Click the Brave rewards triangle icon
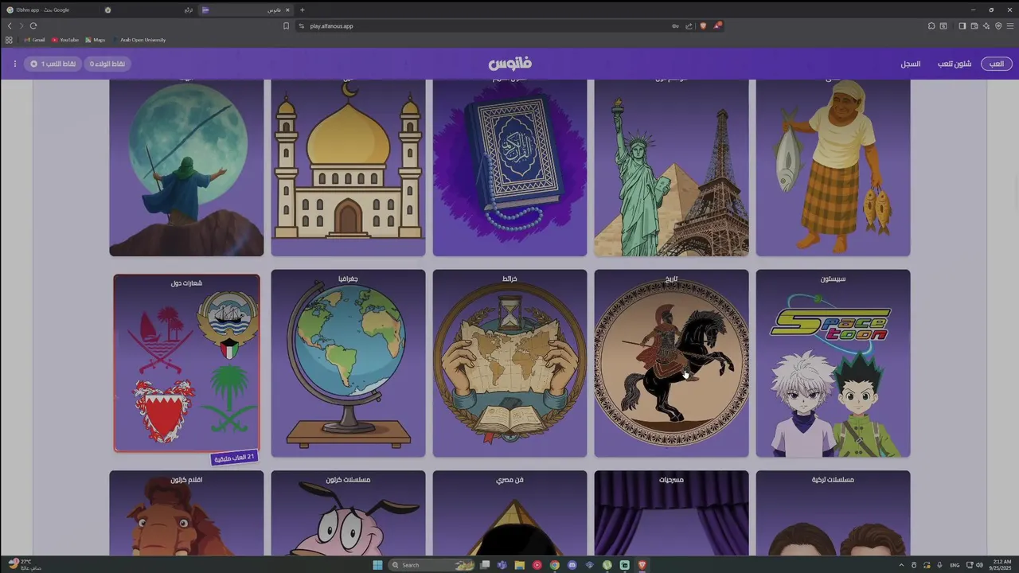Viewport: 1019px width, 573px height. point(716,25)
